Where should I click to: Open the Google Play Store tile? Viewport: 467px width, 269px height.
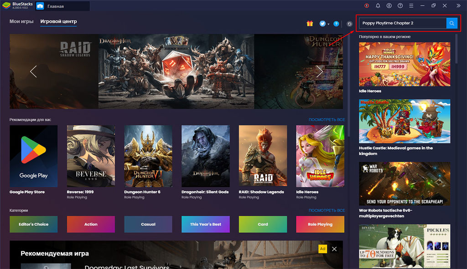pos(33,156)
